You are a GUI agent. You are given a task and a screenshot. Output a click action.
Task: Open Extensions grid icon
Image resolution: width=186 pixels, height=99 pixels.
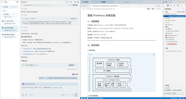178,6
